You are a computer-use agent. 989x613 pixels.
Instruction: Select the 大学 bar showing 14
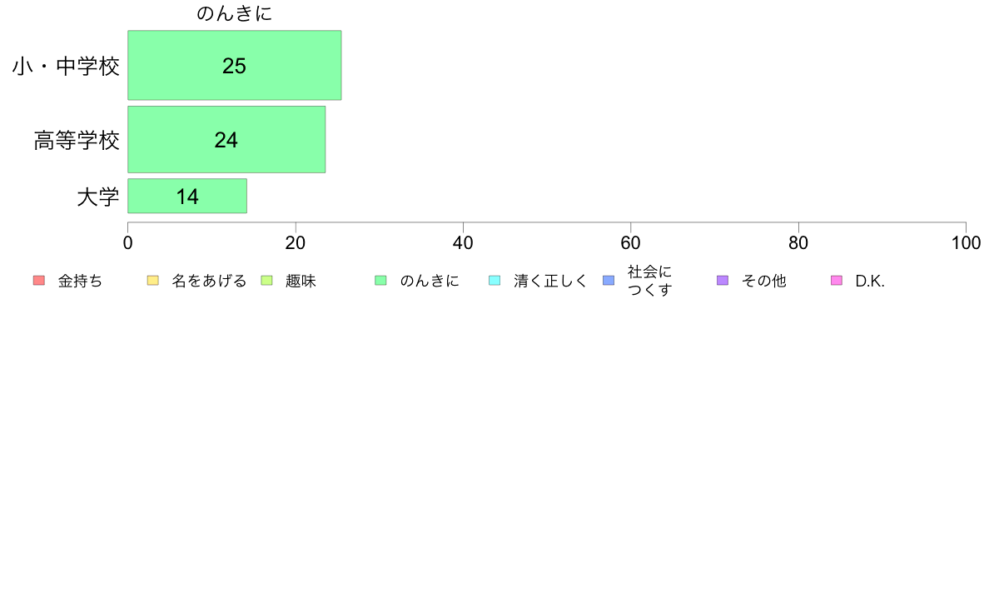click(x=187, y=196)
